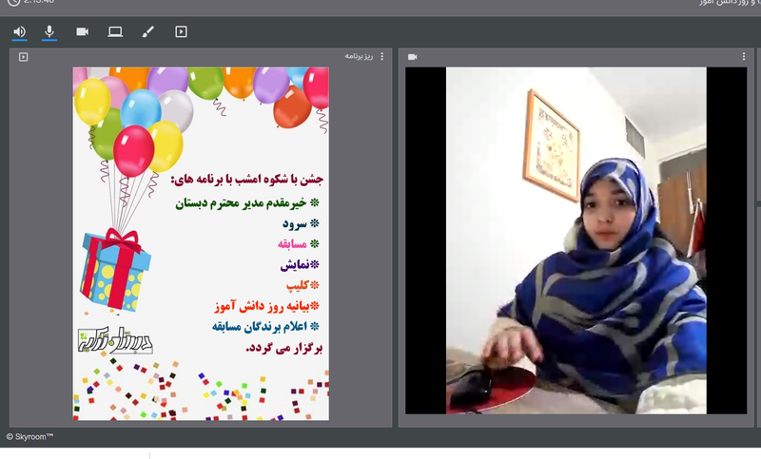
Task: Turn on the webcam
Action: pos(82,32)
